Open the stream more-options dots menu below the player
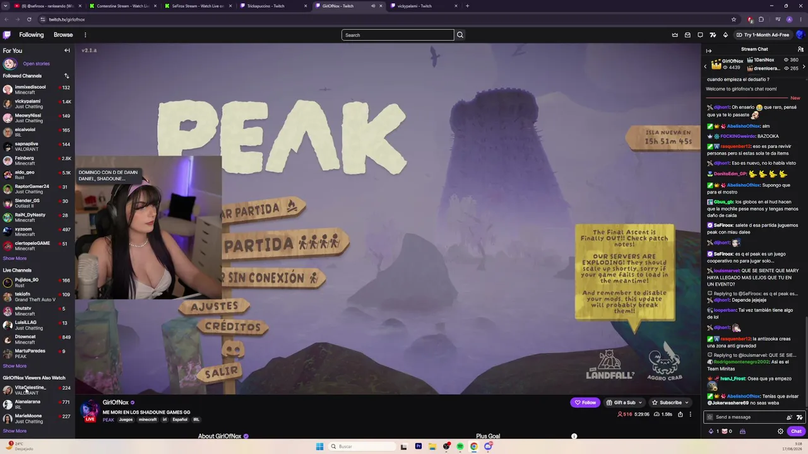The image size is (808, 454). pos(690,414)
